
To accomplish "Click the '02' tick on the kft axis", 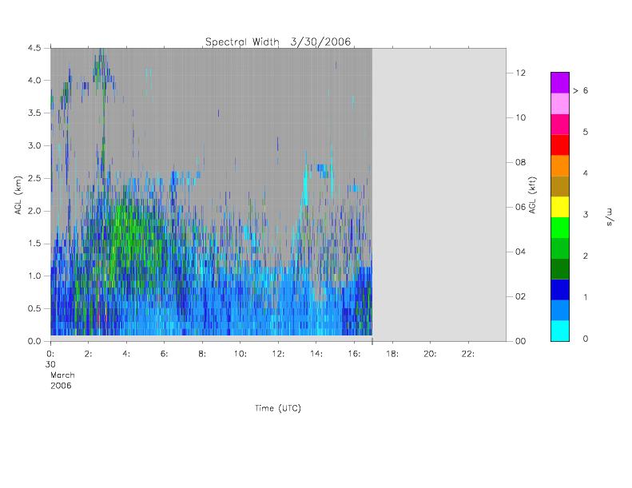I will (521, 296).
